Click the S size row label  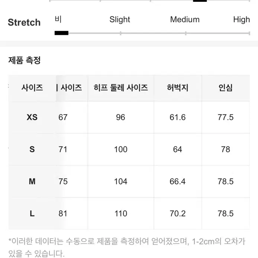pos(32,149)
